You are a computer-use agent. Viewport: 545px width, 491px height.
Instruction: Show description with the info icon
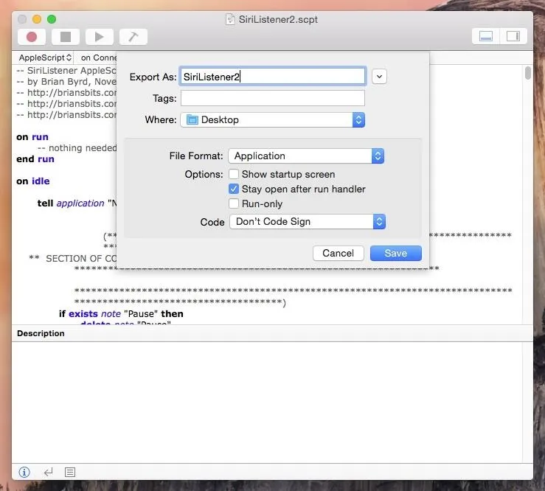click(x=24, y=472)
